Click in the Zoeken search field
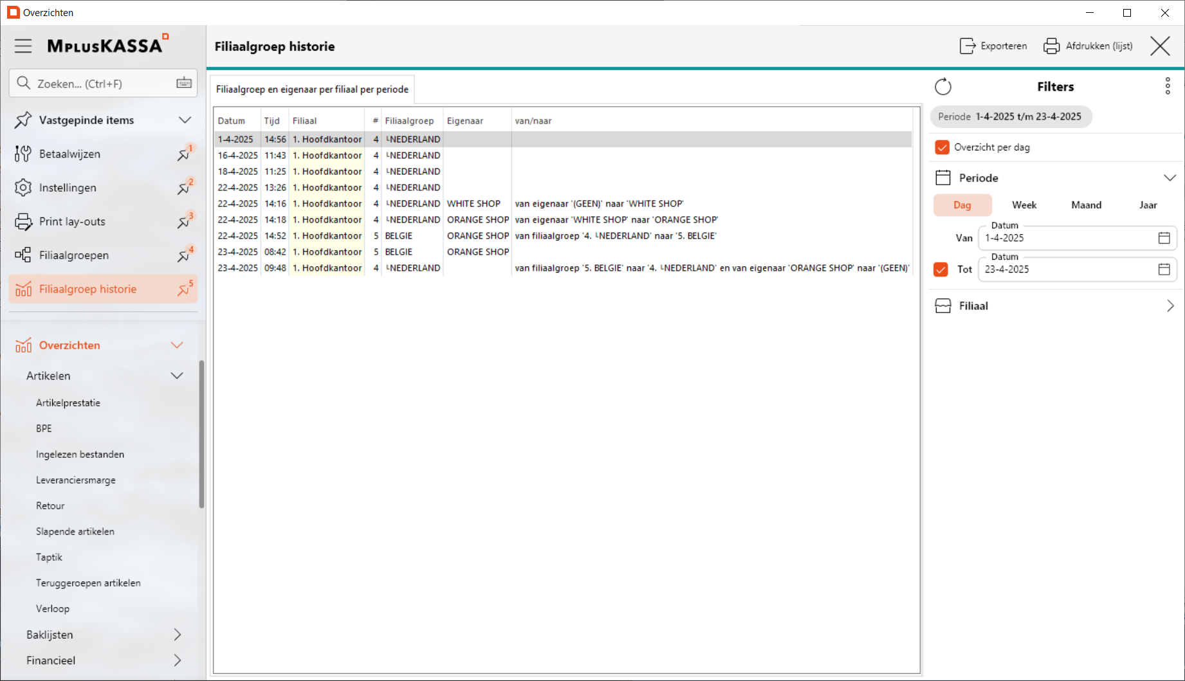Screen dimensions: 1185x681 [103, 83]
